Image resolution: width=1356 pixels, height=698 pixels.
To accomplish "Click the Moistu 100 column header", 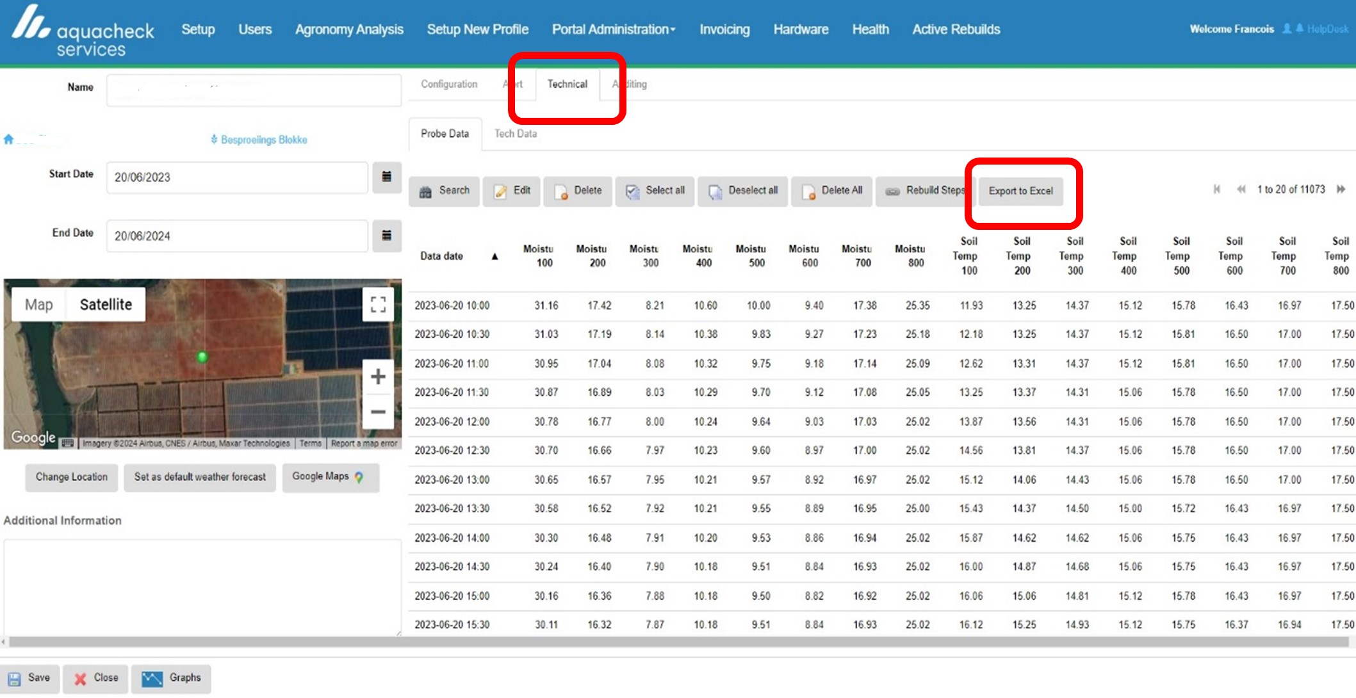I will click(539, 256).
